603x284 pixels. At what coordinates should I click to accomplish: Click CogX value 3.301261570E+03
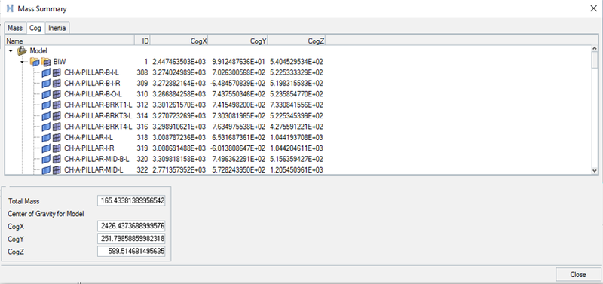(179, 105)
